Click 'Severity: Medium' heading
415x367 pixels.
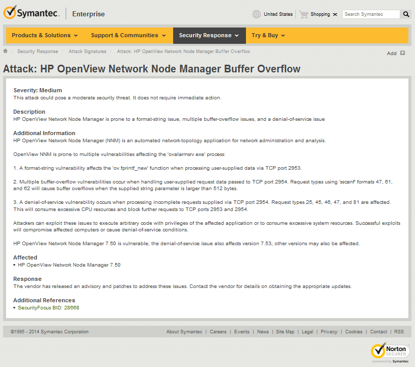pos(38,90)
